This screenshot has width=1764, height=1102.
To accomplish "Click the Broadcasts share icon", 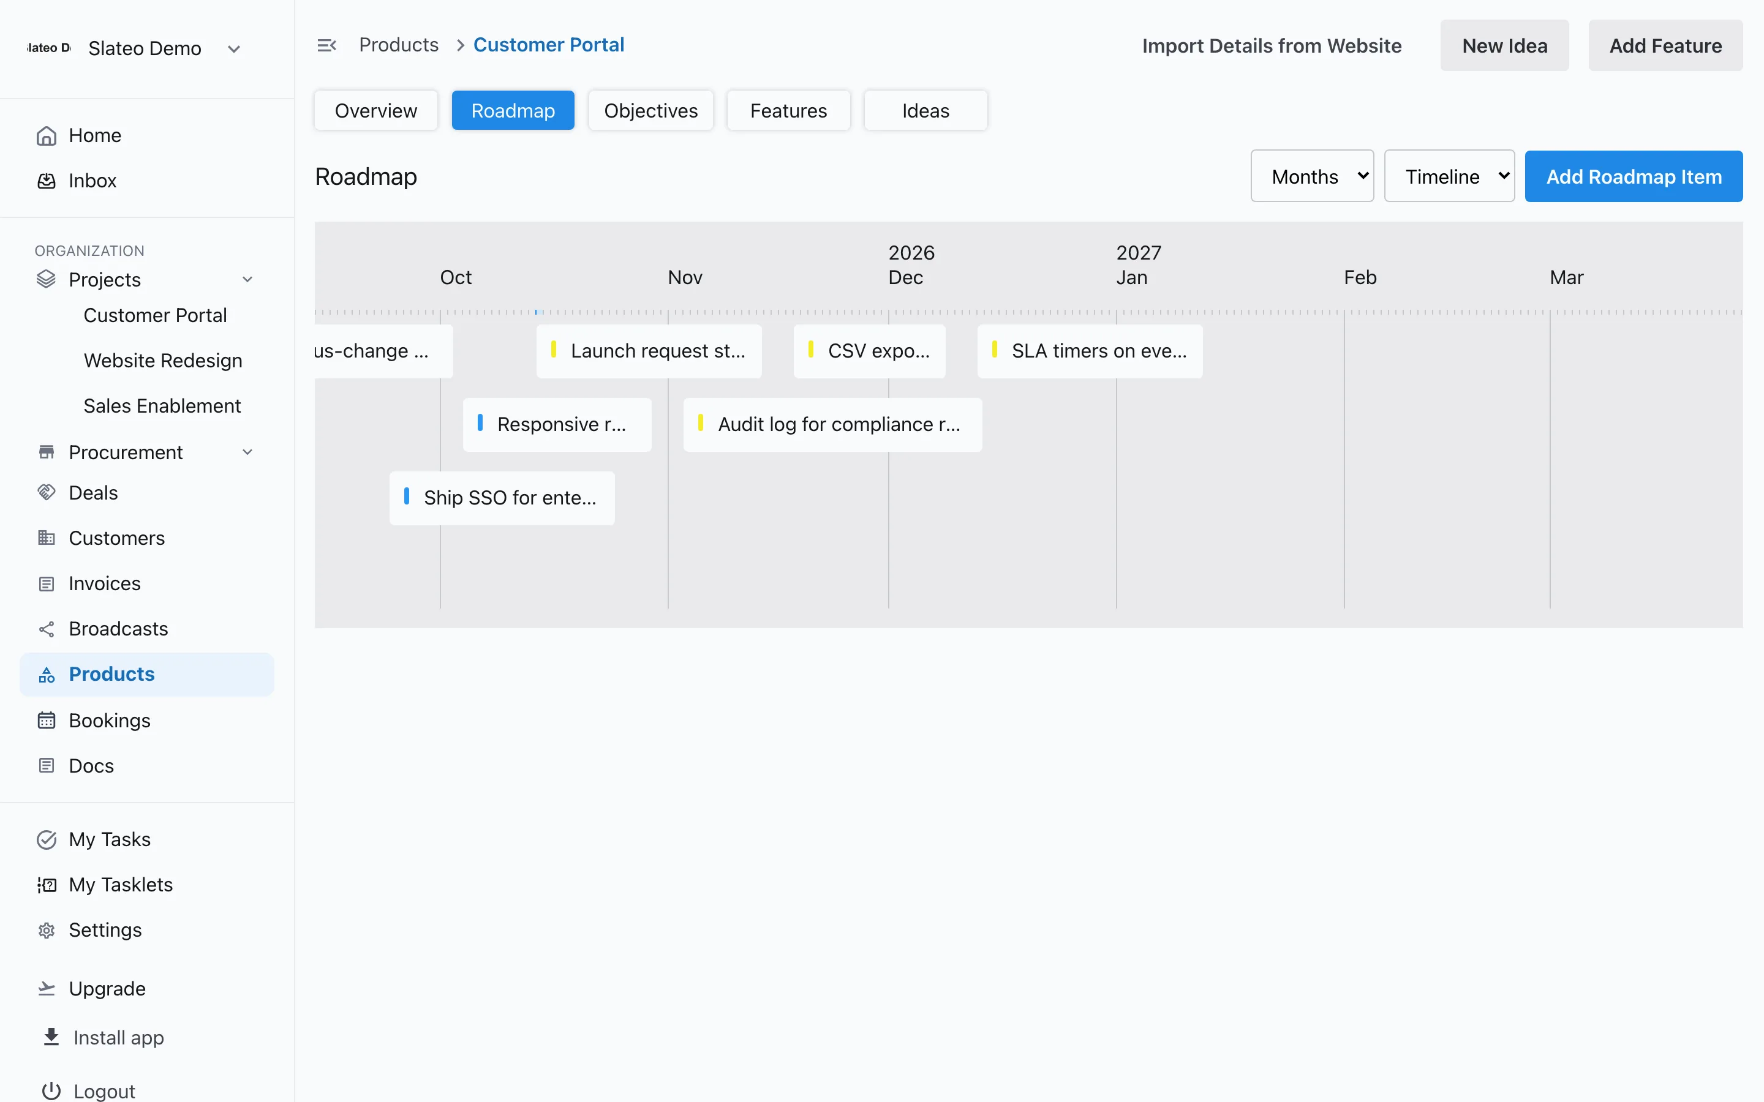I will pyautogui.click(x=47, y=629).
